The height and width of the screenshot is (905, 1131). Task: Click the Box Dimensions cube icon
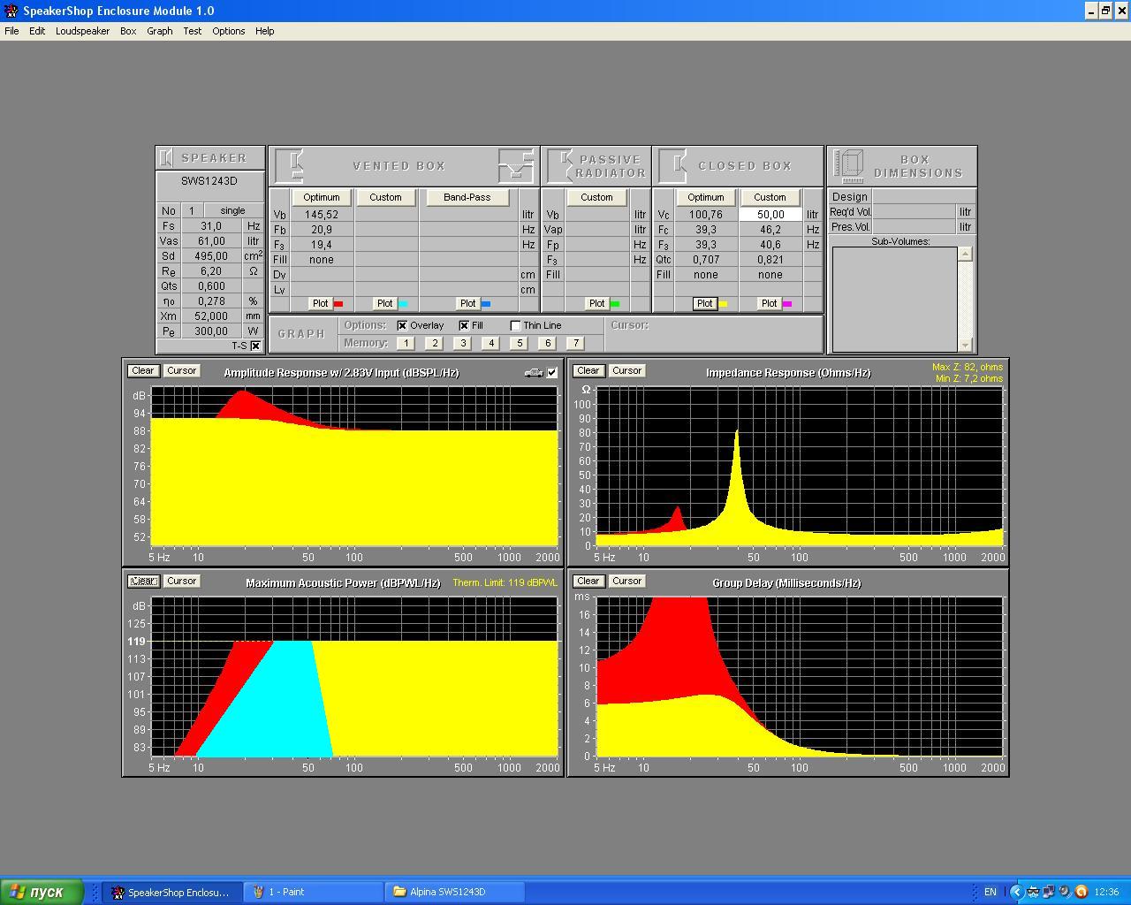(x=849, y=165)
